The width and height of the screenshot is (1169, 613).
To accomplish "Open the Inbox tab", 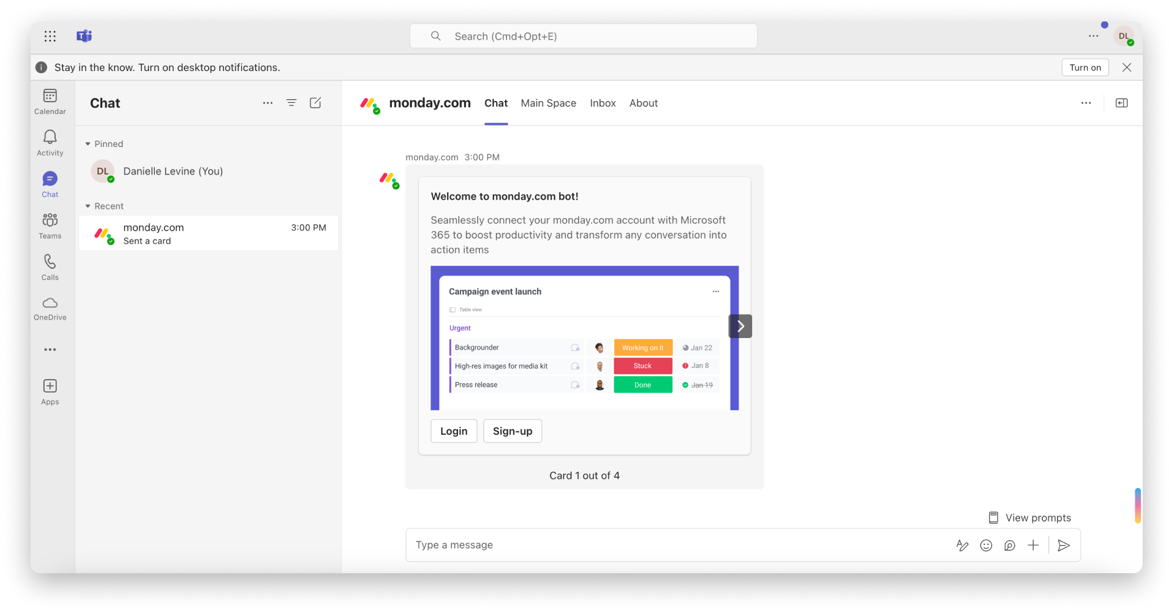I will pyautogui.click(x=603, y=103).
